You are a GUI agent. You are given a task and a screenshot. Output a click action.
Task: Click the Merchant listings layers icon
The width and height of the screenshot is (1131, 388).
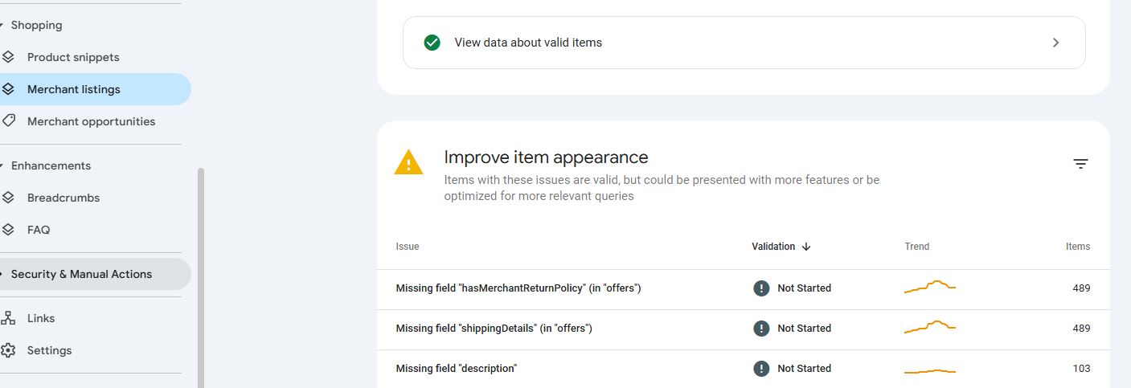tap(8, 89)
